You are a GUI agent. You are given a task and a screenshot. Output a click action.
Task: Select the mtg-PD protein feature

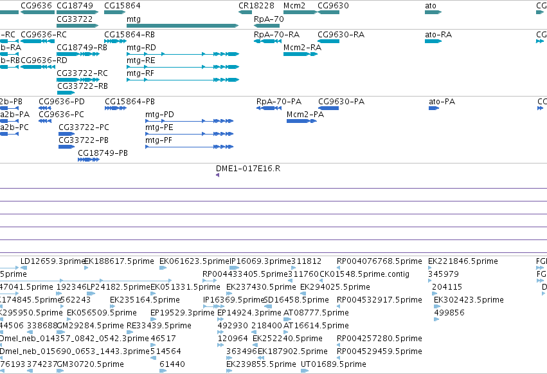[190, 121]
